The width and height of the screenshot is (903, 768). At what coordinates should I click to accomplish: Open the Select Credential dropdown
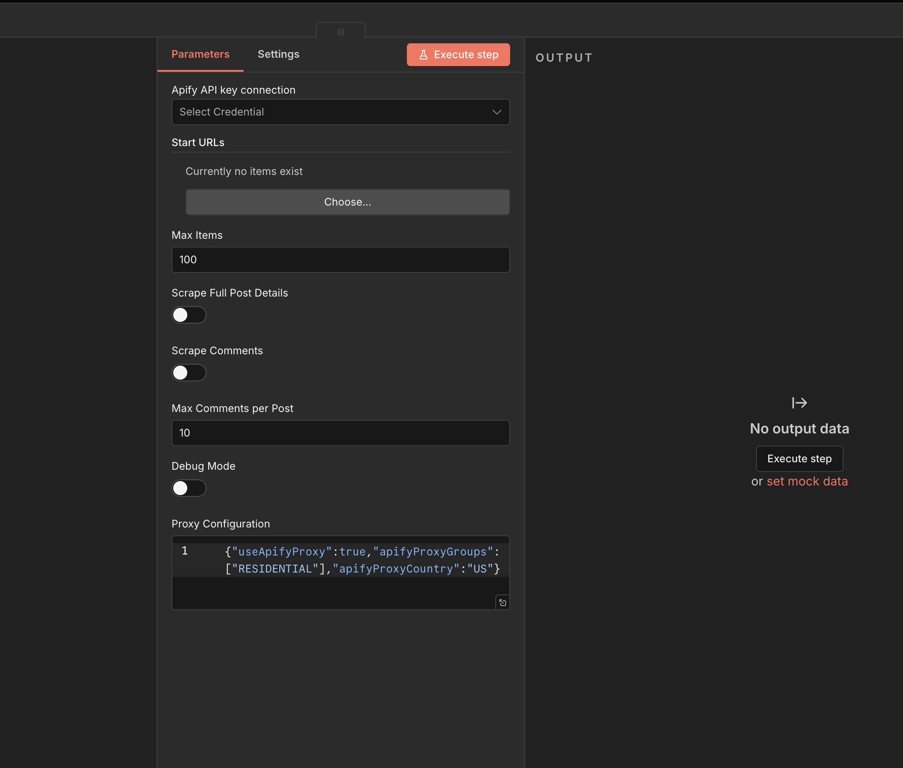pyautogui.click(x=340, y=112)
